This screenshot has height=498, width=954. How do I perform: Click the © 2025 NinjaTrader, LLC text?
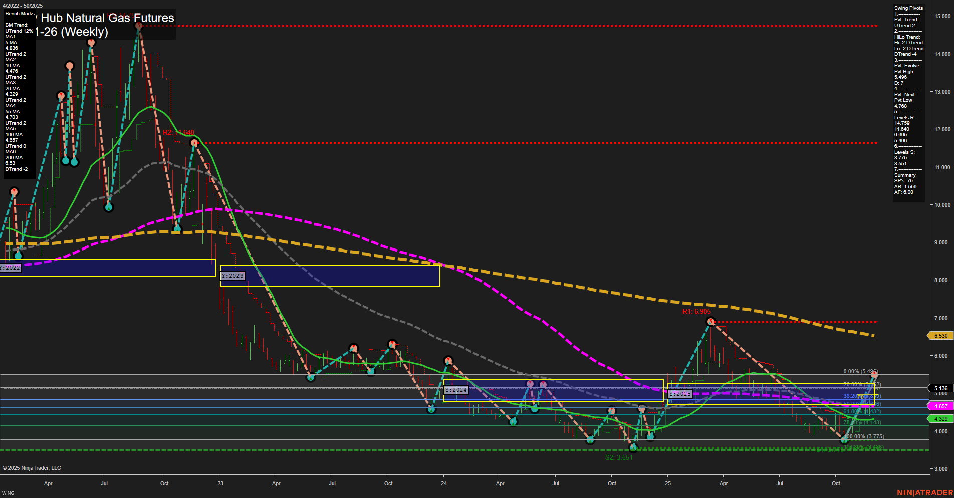(31, 467)
